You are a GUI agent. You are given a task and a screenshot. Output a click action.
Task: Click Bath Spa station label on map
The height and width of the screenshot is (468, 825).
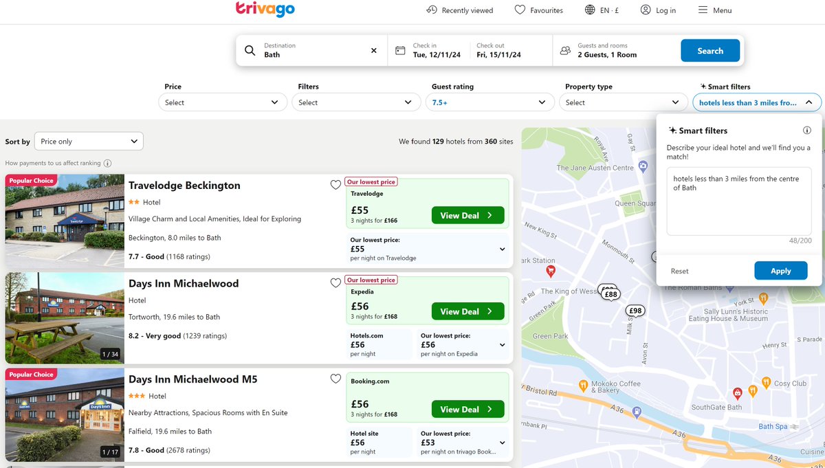click(773, 427)
